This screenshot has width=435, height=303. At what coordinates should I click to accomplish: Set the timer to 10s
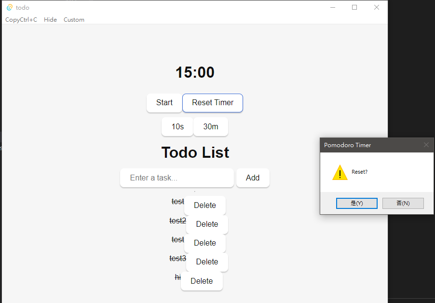coord(177,127)
